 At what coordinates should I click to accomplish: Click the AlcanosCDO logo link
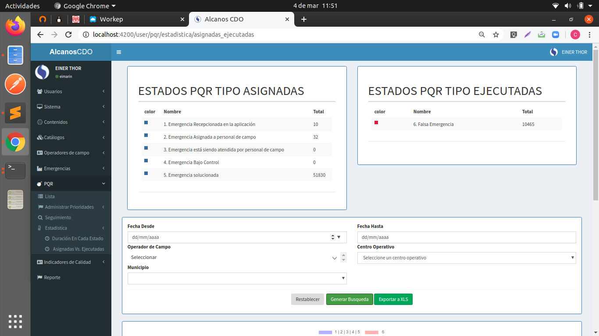point(71,52)
